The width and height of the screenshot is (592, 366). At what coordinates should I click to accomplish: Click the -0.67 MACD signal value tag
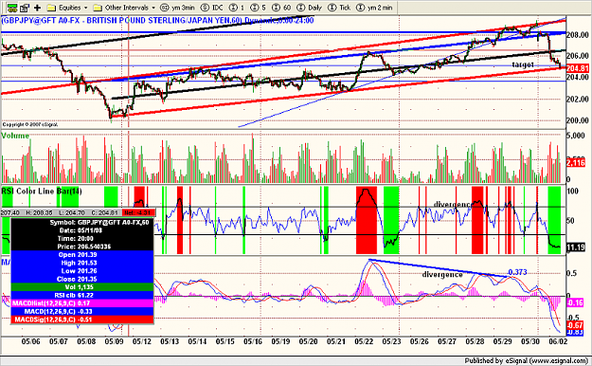pyautogui.click(x=575, y=325)
